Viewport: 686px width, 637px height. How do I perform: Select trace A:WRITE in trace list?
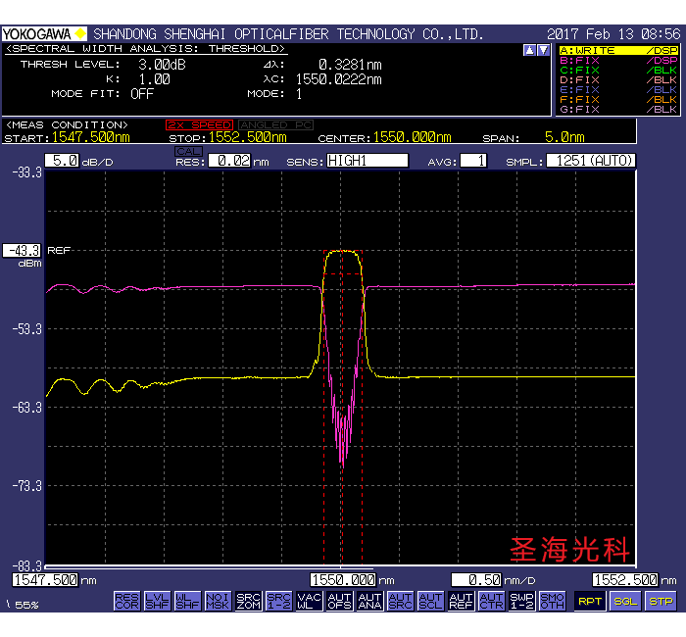pyautogui.click(x=617, y=50)
